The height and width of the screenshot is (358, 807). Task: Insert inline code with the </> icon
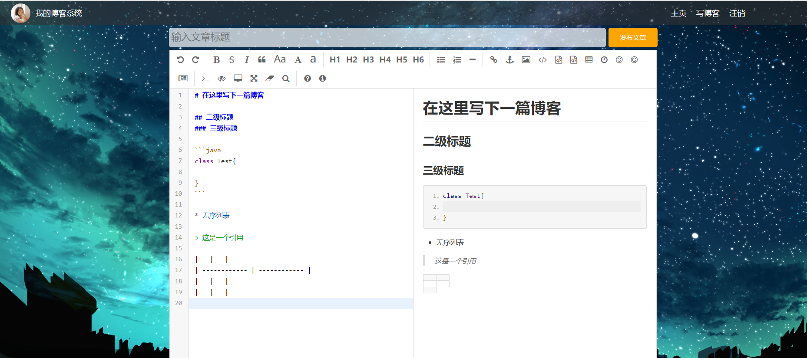tap(543, 60)
